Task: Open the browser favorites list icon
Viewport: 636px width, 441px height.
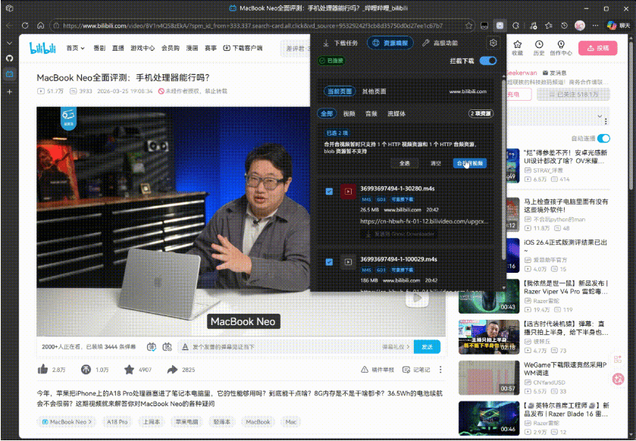Action: pyautogui.click(x=548, y=26)
